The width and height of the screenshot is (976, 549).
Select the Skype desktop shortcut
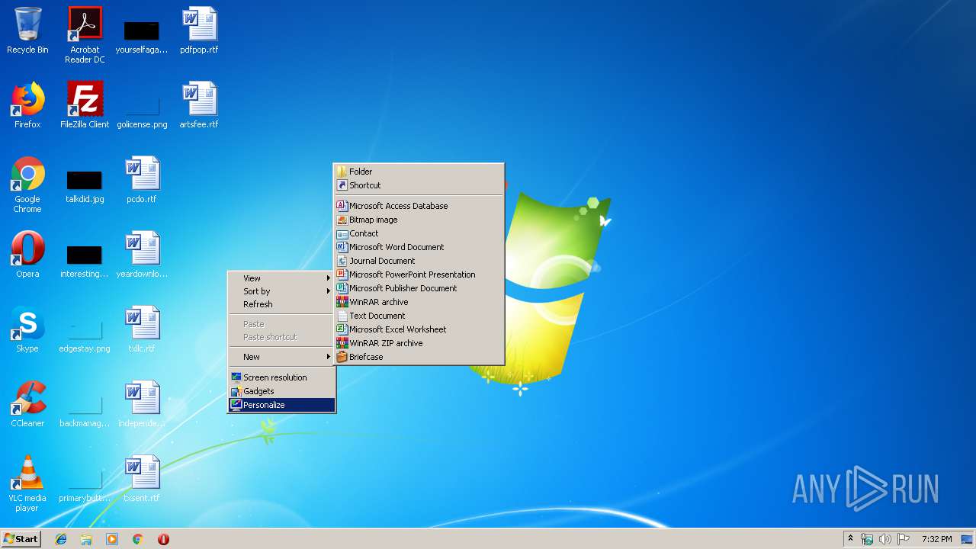(27, 329)
